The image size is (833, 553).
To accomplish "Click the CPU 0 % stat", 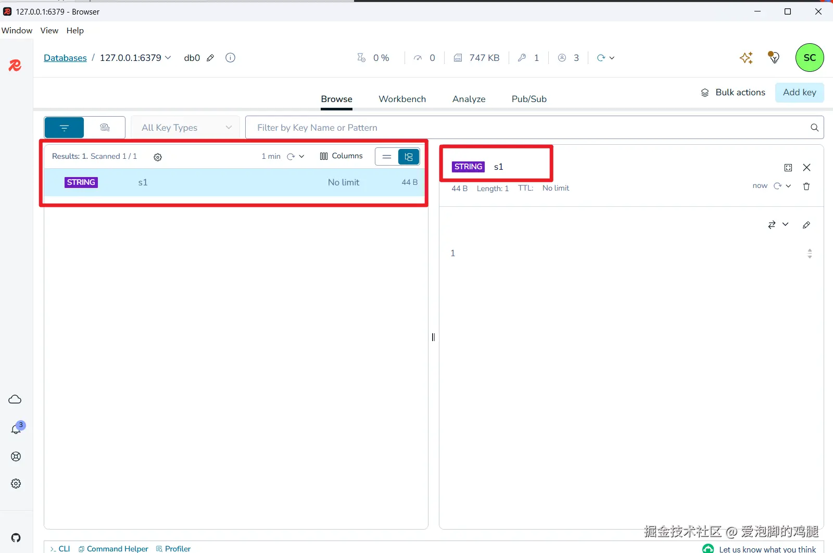I will [x=373, y=58].
